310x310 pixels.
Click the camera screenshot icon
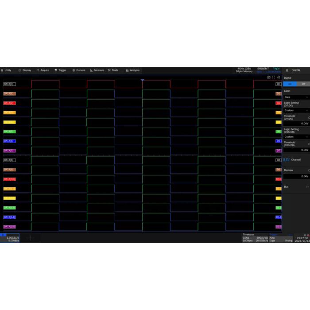tap(269, 77)
